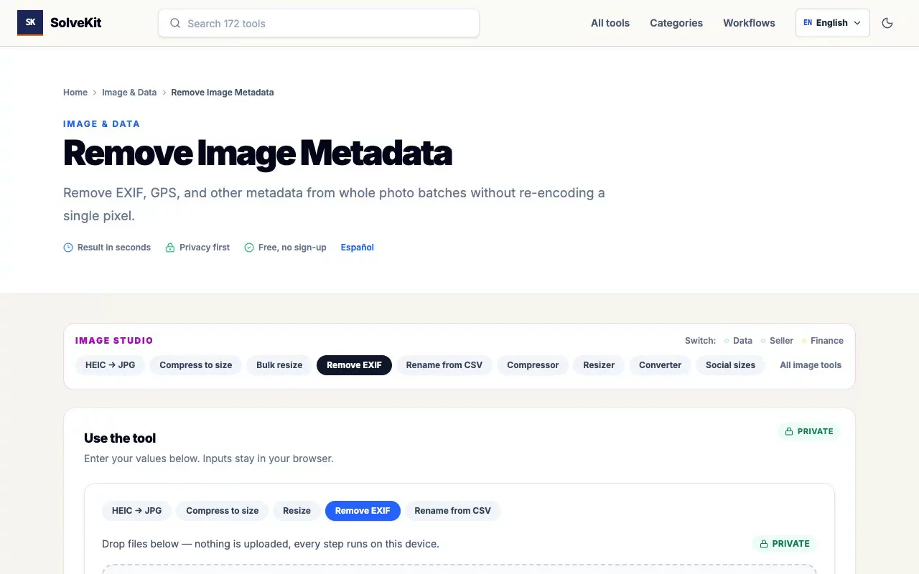Open the Image & Data breadcrumb
The height and width of the screenshot is (574, 919).
click(129, 93)
